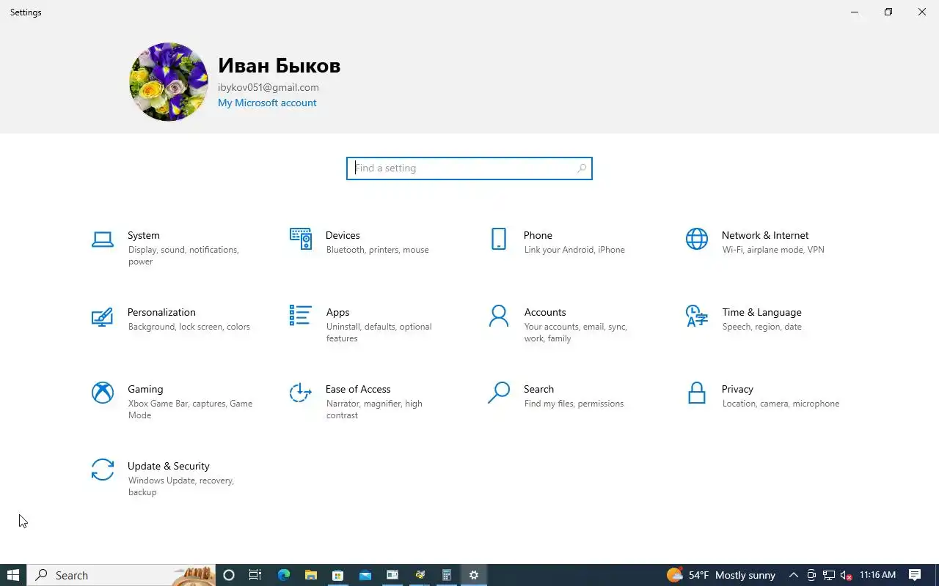Open the Personalization paintbrush icon
This screenshot has width=939, height=586.
[103, 316]
